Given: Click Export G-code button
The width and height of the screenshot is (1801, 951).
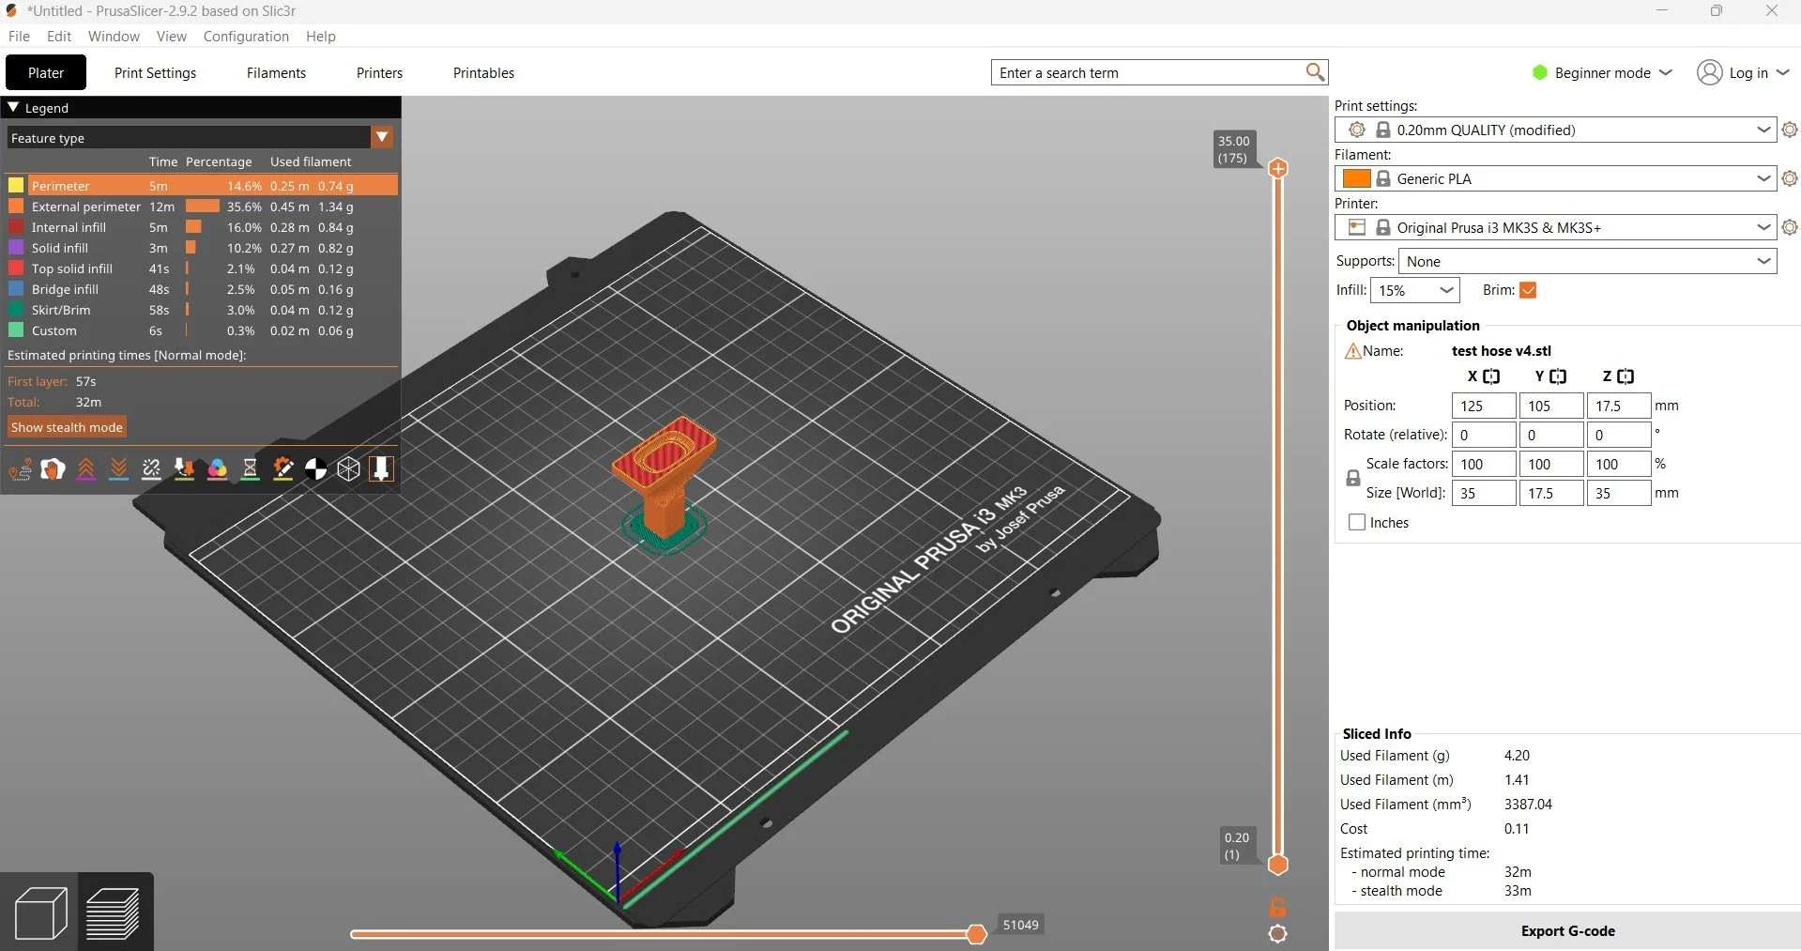Looking at the screenshot, I should 1567,930.
